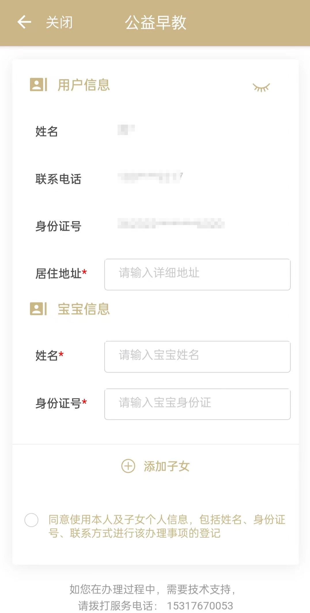Tap the masked user name value
The image size is (310, 613).
point(126,130)
